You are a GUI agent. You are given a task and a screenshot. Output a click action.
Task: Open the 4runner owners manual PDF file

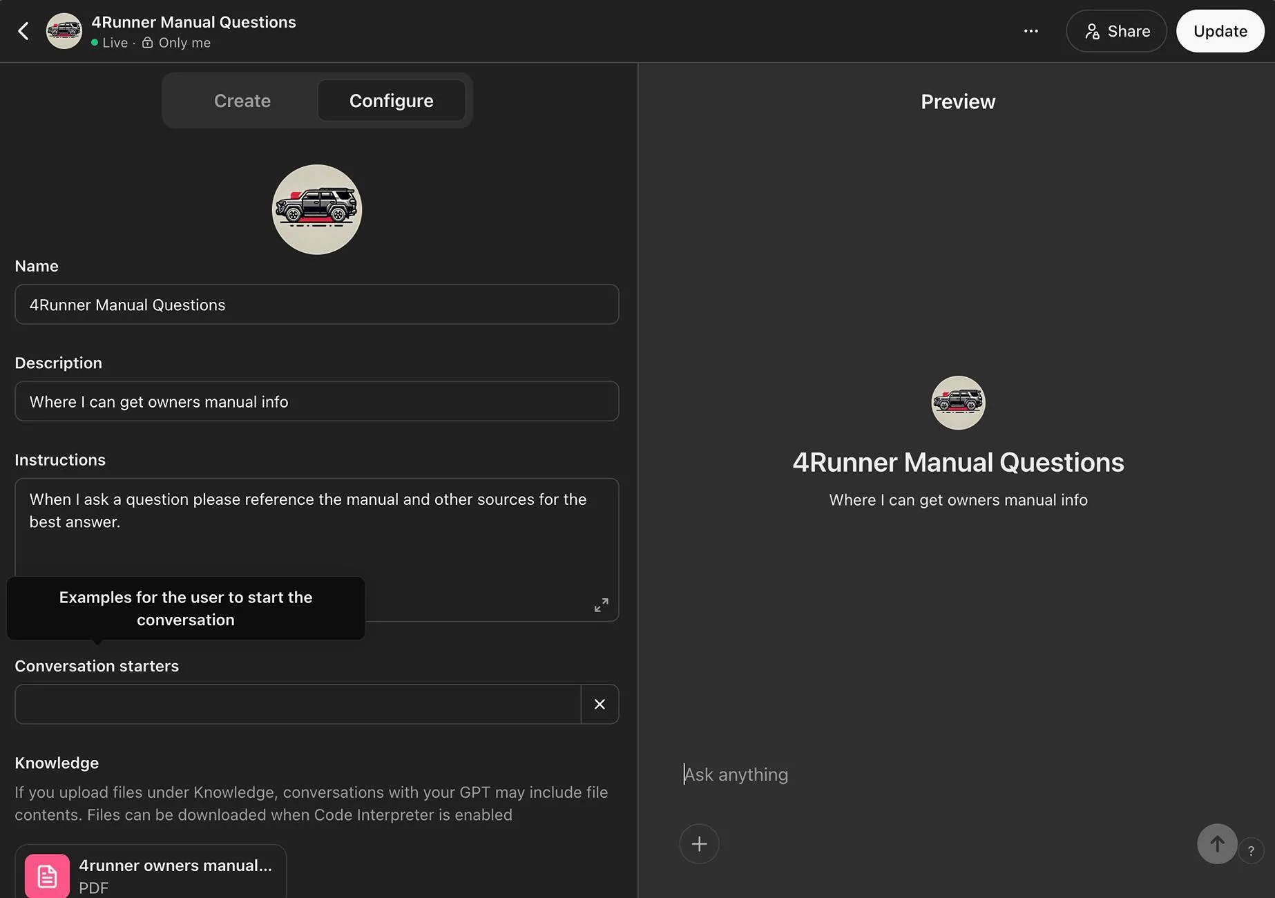point(151,875)
